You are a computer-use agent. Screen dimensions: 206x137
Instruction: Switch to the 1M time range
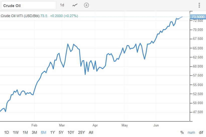(x=25, y=132)
